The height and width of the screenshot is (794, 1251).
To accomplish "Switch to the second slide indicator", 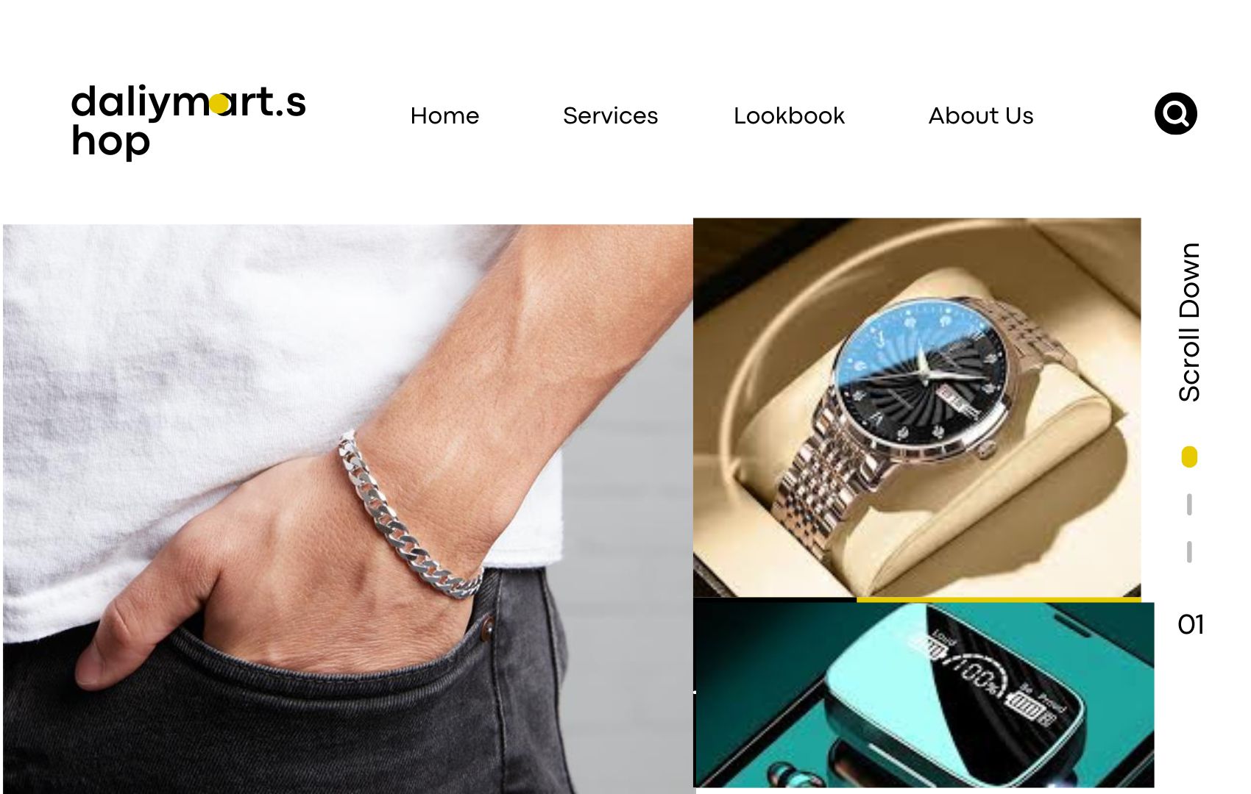I will click(1189, 504).
